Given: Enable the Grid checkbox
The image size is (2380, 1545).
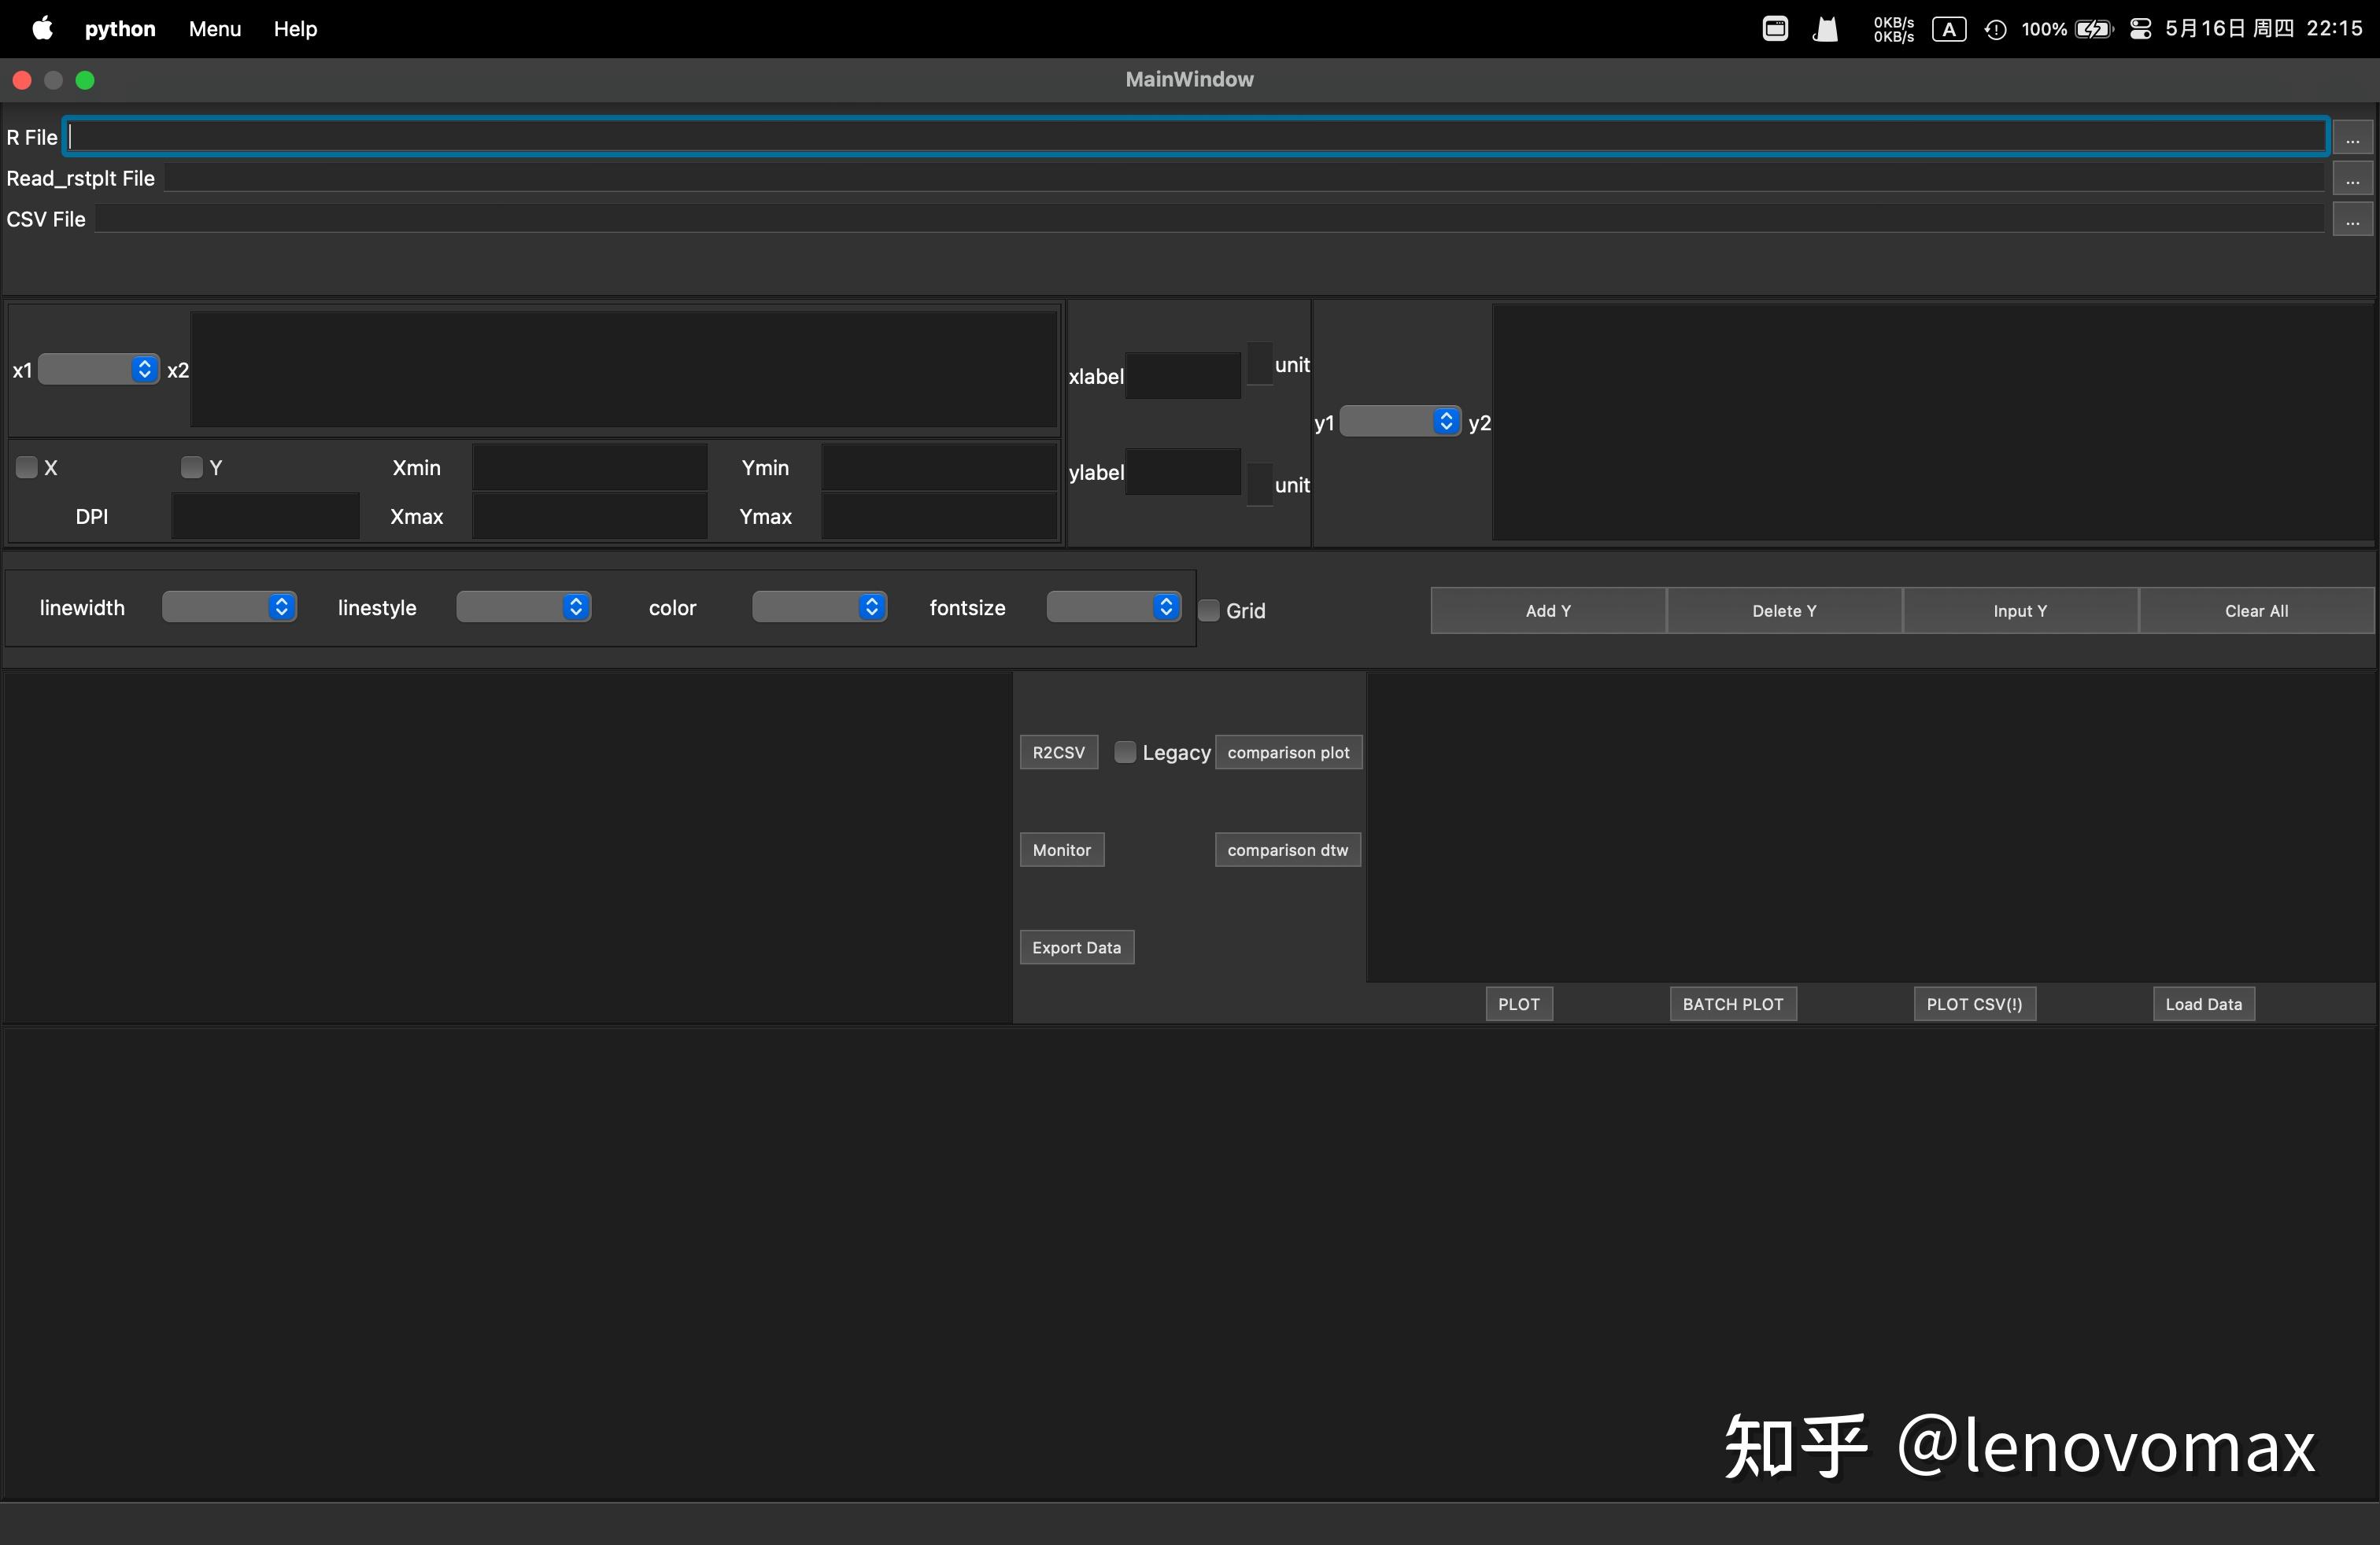Looking at the screenshot, I should 1210,610.
